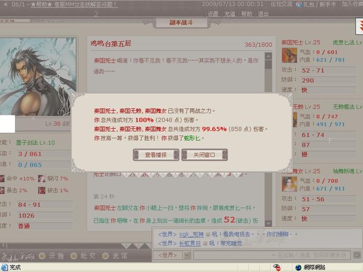Open the 论坛交流 link
Image resolution: width=363 pixels, height=272 pixels.
coord(281,4)
